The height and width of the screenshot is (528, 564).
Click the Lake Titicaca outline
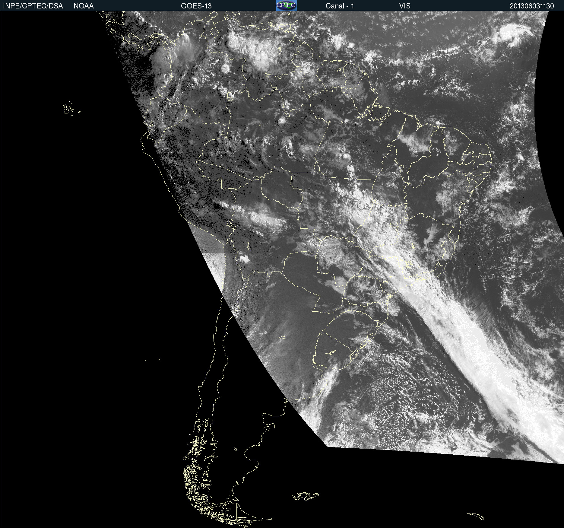[231, 225]
